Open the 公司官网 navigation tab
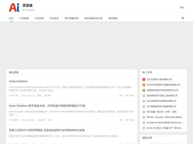 pyautogui.click(x=39, y=18)
